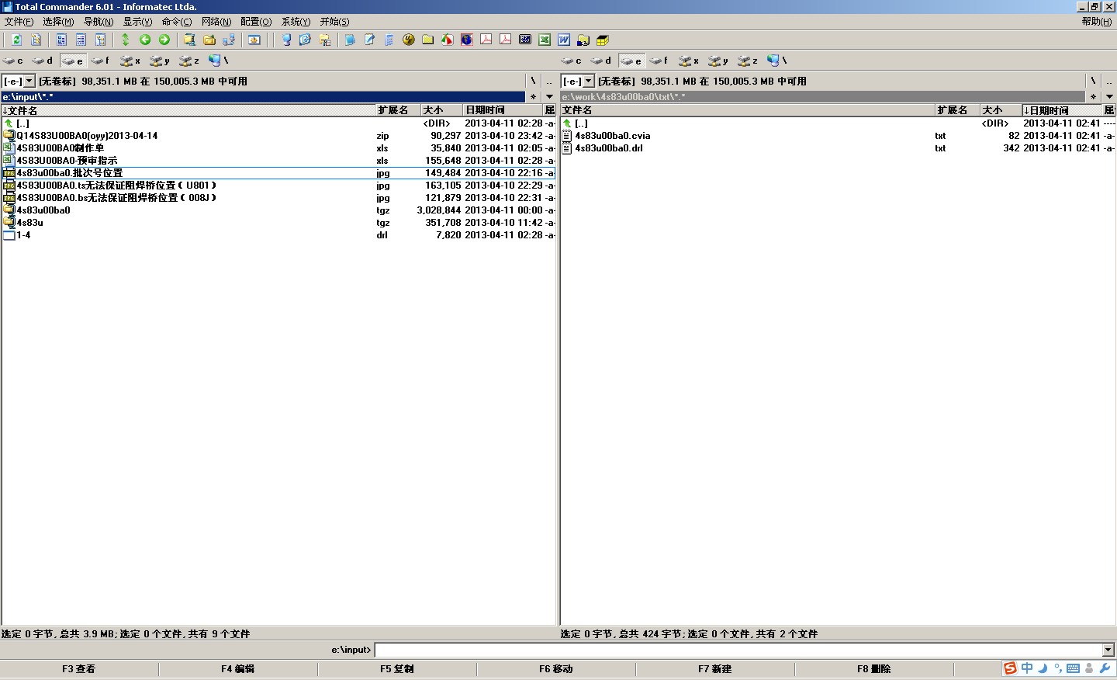Open left panel directory history arrow
1117x680 pixels.
549,97
